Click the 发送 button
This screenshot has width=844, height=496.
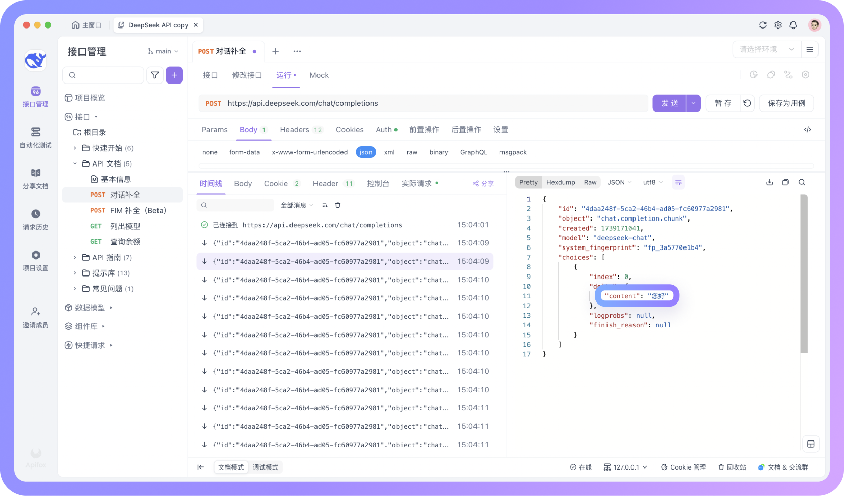670,103
